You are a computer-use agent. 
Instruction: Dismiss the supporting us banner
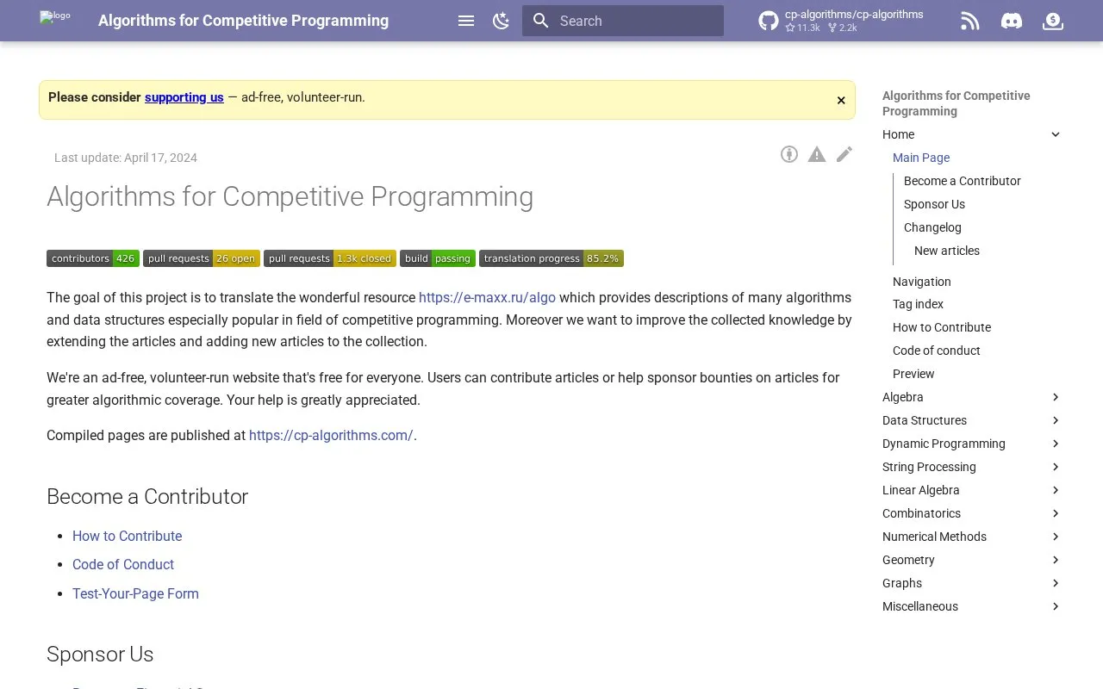841,101
